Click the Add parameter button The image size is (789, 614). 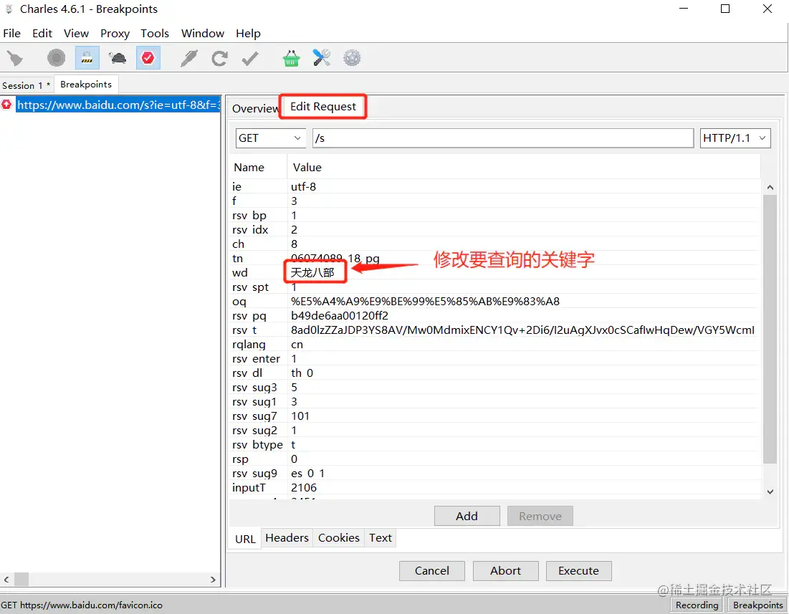tap(467, 516)
